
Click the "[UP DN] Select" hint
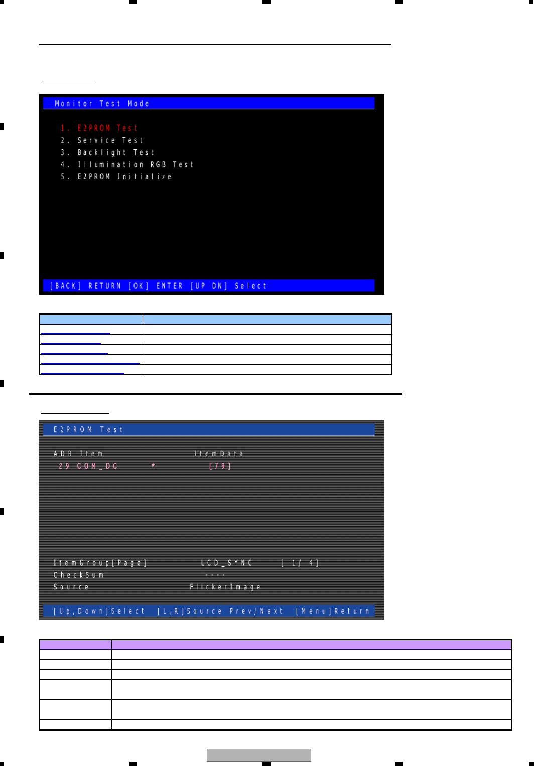(228, 286)
